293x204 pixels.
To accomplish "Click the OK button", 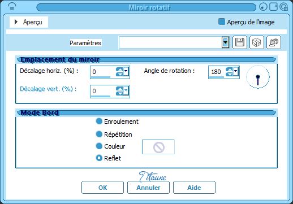I will (x=102, y=188).
